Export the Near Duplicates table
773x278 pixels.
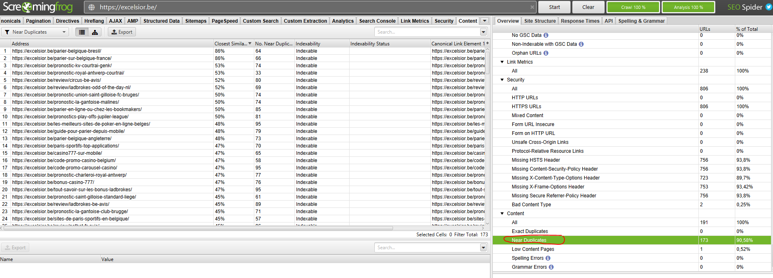(122, 32)
